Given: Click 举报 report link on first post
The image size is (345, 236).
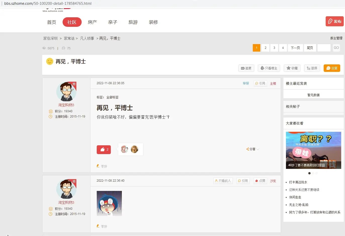Looking at the screenshot, I should [246, 83].
